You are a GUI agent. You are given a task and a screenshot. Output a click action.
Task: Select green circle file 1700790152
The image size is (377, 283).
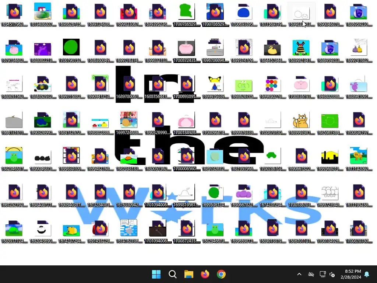point(71,51)
